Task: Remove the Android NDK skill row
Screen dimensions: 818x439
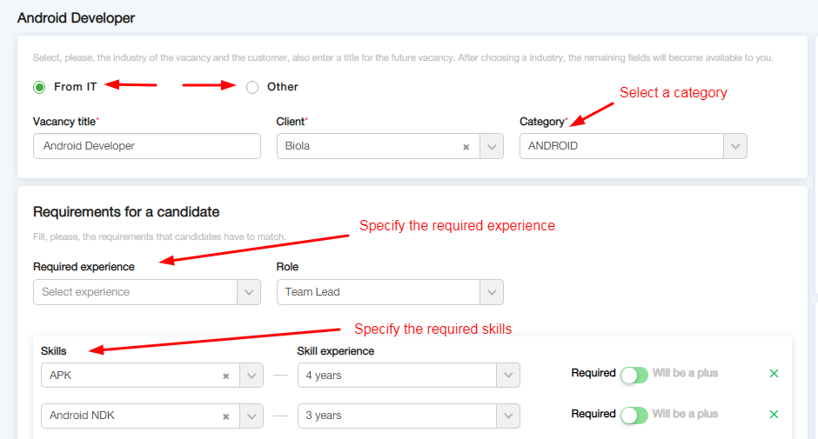Action: pyautogui.click(x=774, y=415)
